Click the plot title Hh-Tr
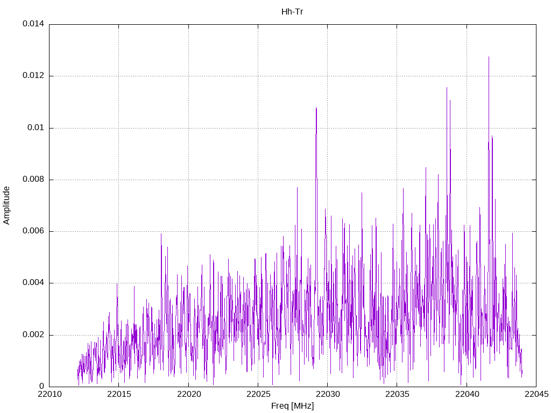This screenshot has width=551, height=413. click(292, 12)
